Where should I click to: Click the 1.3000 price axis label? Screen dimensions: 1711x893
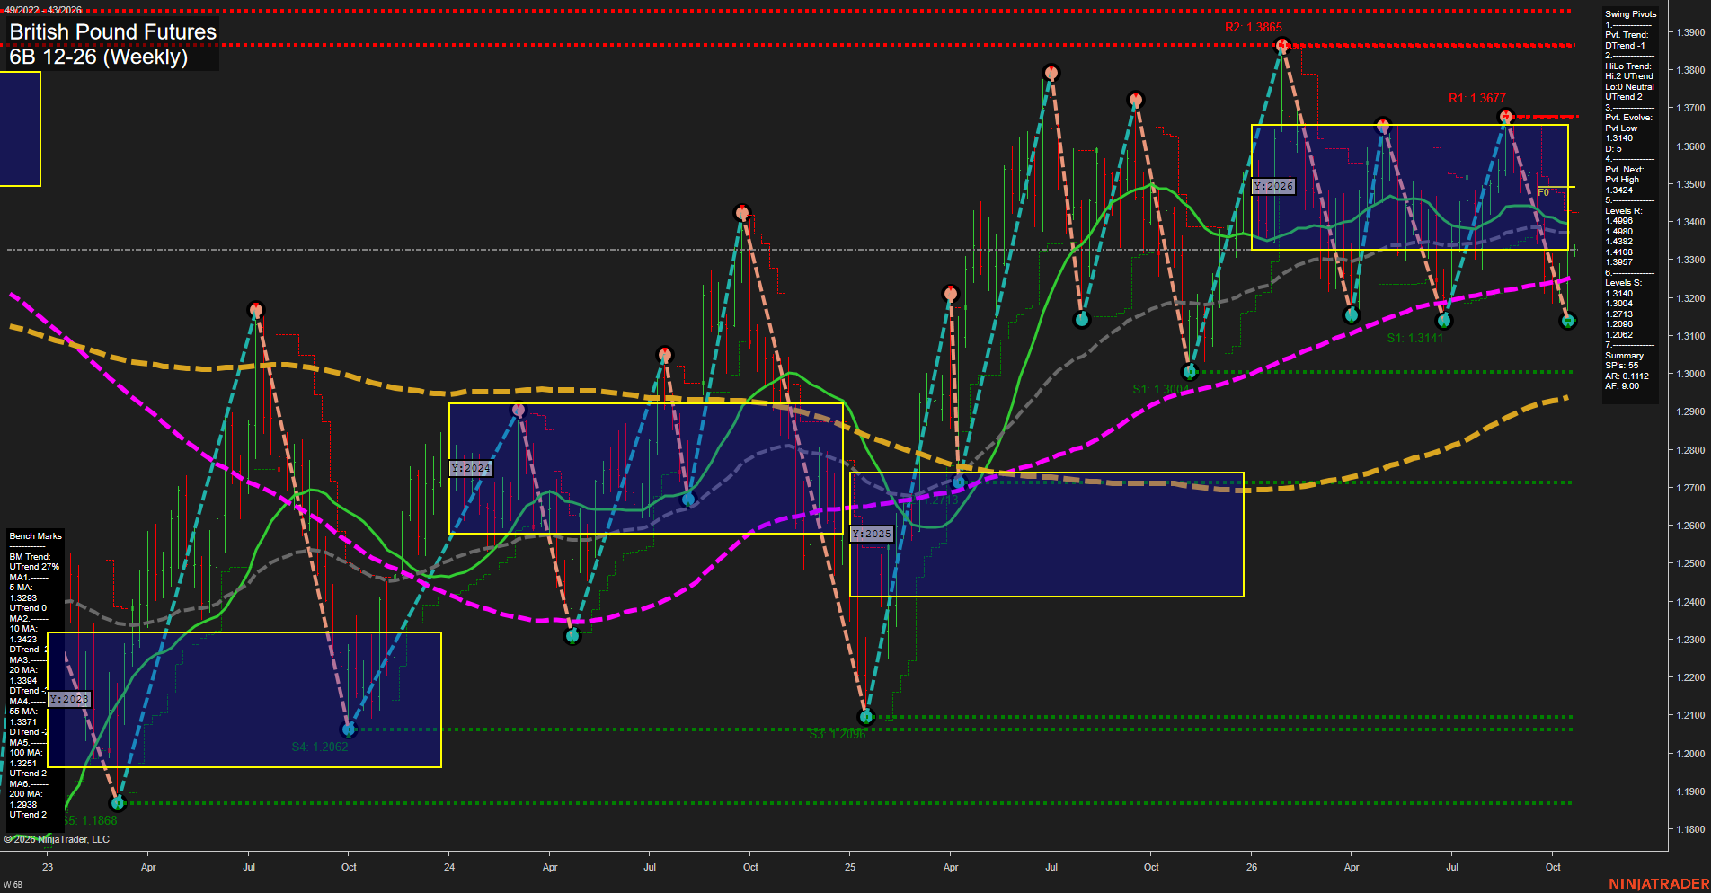click(x=1691, y=374)
